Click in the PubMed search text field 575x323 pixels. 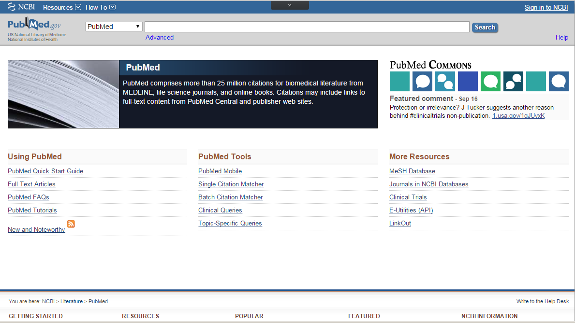point(307,27)
